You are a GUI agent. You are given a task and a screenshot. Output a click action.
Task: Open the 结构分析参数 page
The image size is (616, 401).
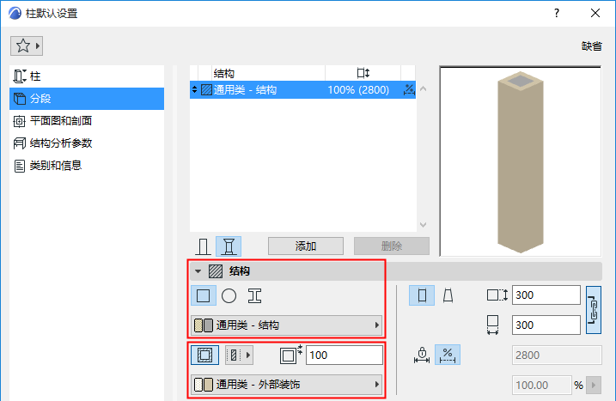pos(87,143)
